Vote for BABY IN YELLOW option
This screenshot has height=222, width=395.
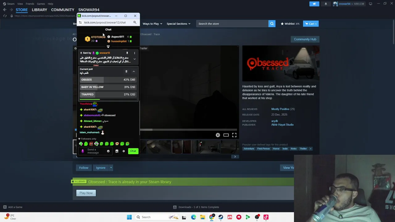[x=108, y=87]
